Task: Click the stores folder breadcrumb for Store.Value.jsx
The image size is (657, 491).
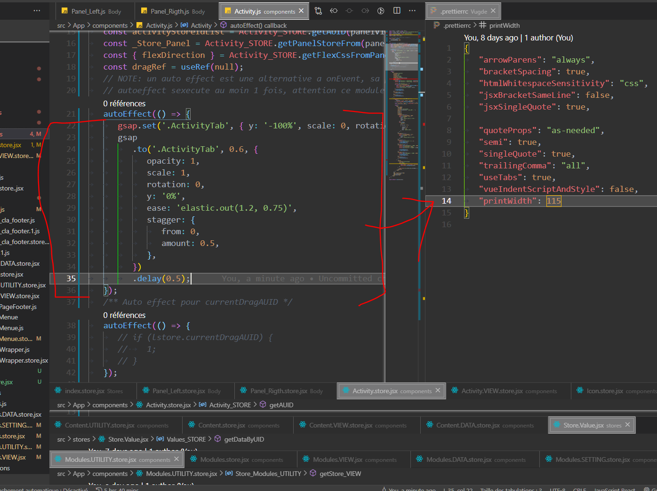Action: pos(81,439)
